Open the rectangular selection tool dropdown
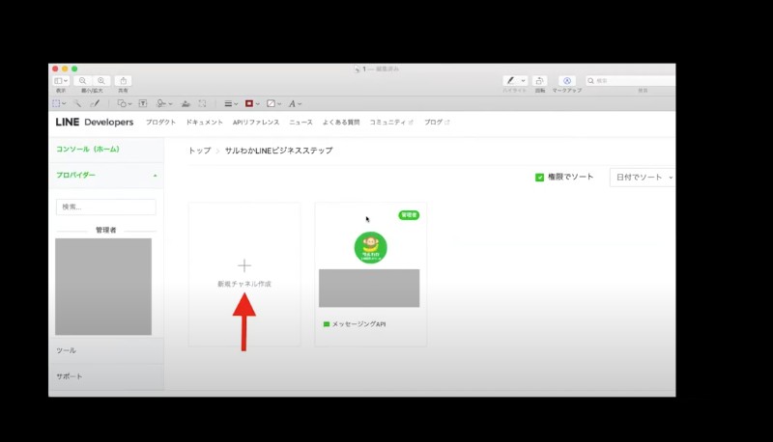This screenshot has height=442, width=773. tap(59, 103)
